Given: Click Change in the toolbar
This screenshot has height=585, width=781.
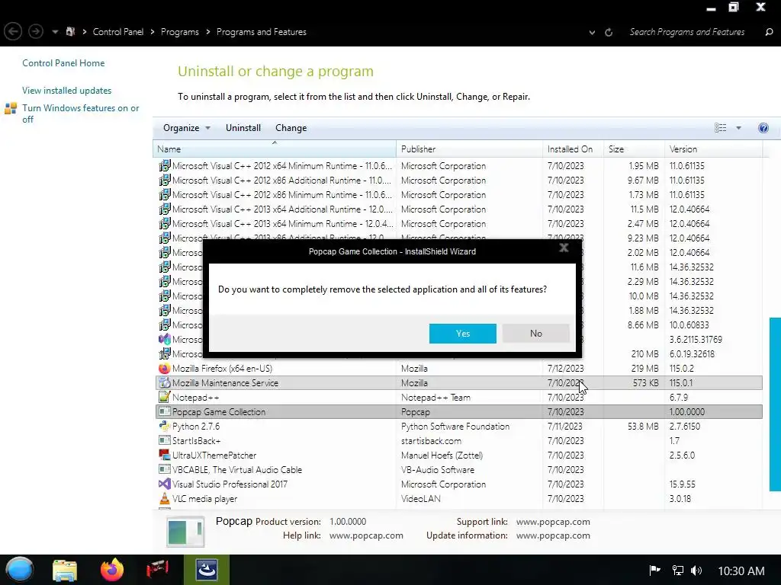Looking at the screenshot, I should pyautogui.click(x=291, y=128).
